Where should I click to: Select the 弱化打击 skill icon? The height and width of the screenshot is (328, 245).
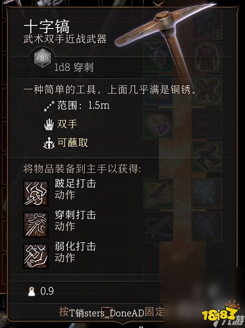point(36,256)
